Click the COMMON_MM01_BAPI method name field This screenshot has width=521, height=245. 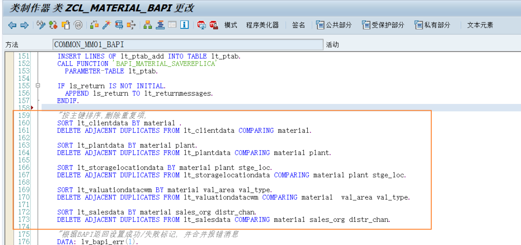pos(188,44)
